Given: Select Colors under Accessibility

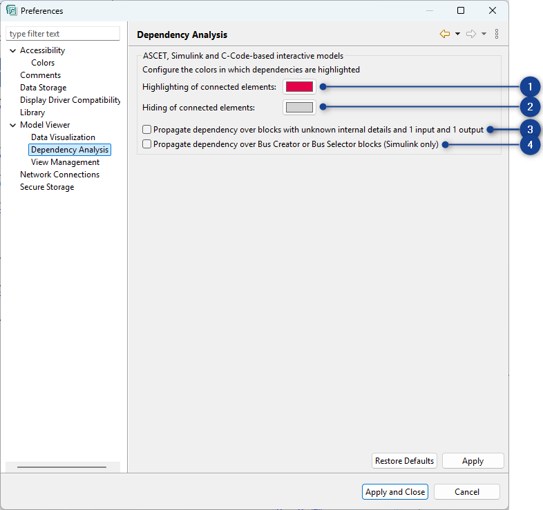Looking at the screenshot, I should click(x=43, y=63).
